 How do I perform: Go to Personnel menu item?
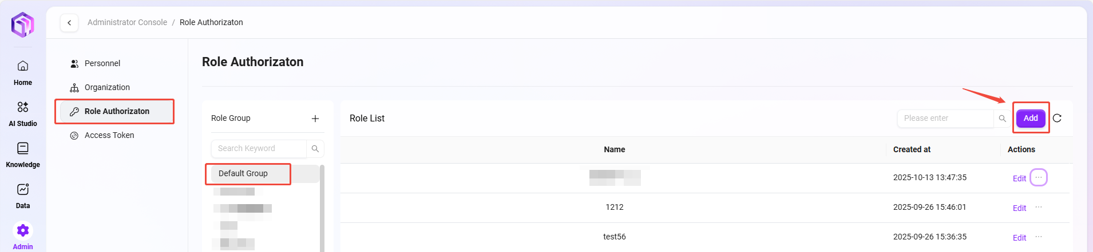(x=102, y=63)
